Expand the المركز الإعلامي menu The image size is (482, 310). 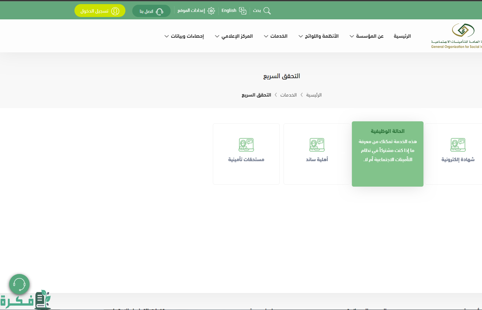tap(234, 36)
